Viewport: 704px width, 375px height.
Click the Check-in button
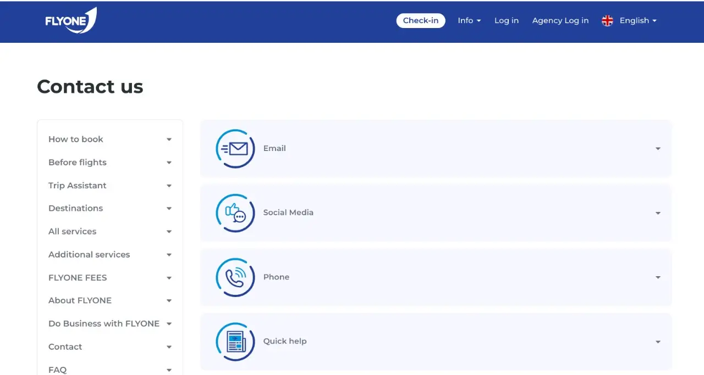[421, 20]
